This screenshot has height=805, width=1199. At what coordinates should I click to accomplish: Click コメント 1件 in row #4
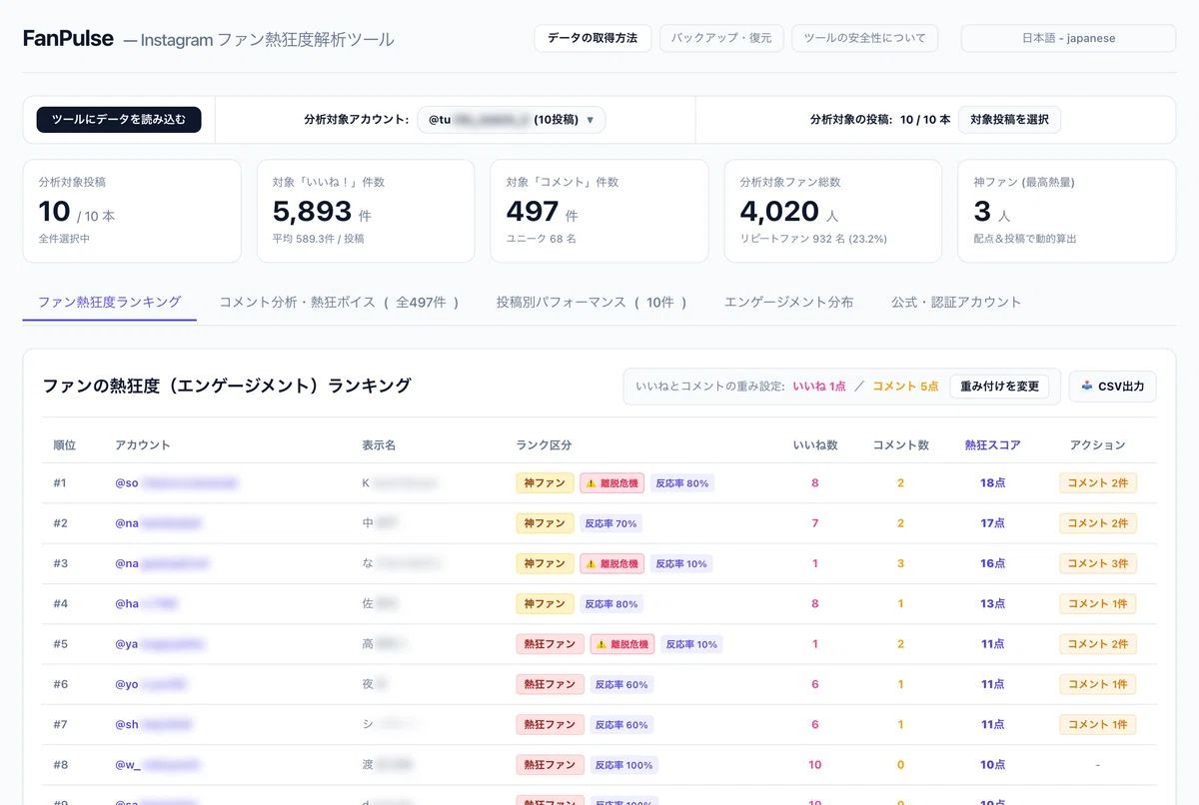pos(1098,604)
